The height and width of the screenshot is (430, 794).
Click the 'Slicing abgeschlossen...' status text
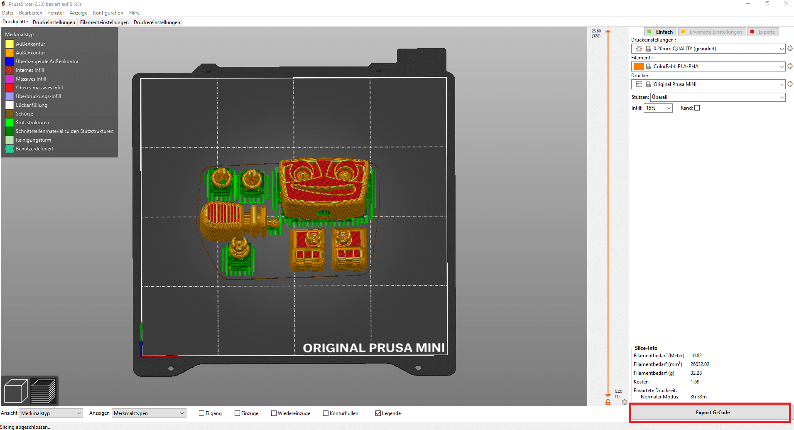coord(26,427)
